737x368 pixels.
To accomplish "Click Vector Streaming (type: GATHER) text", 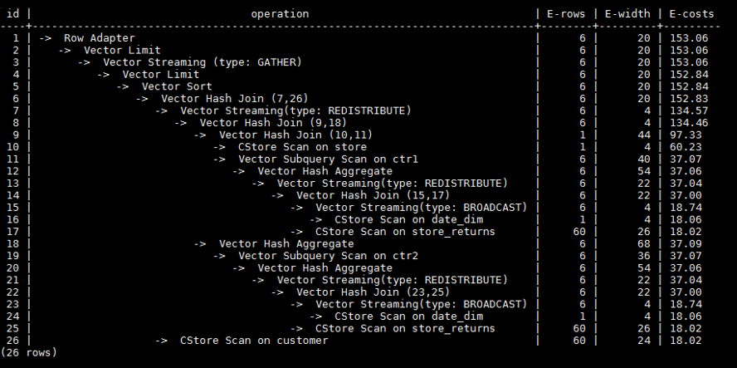I will tap(202, 62).
